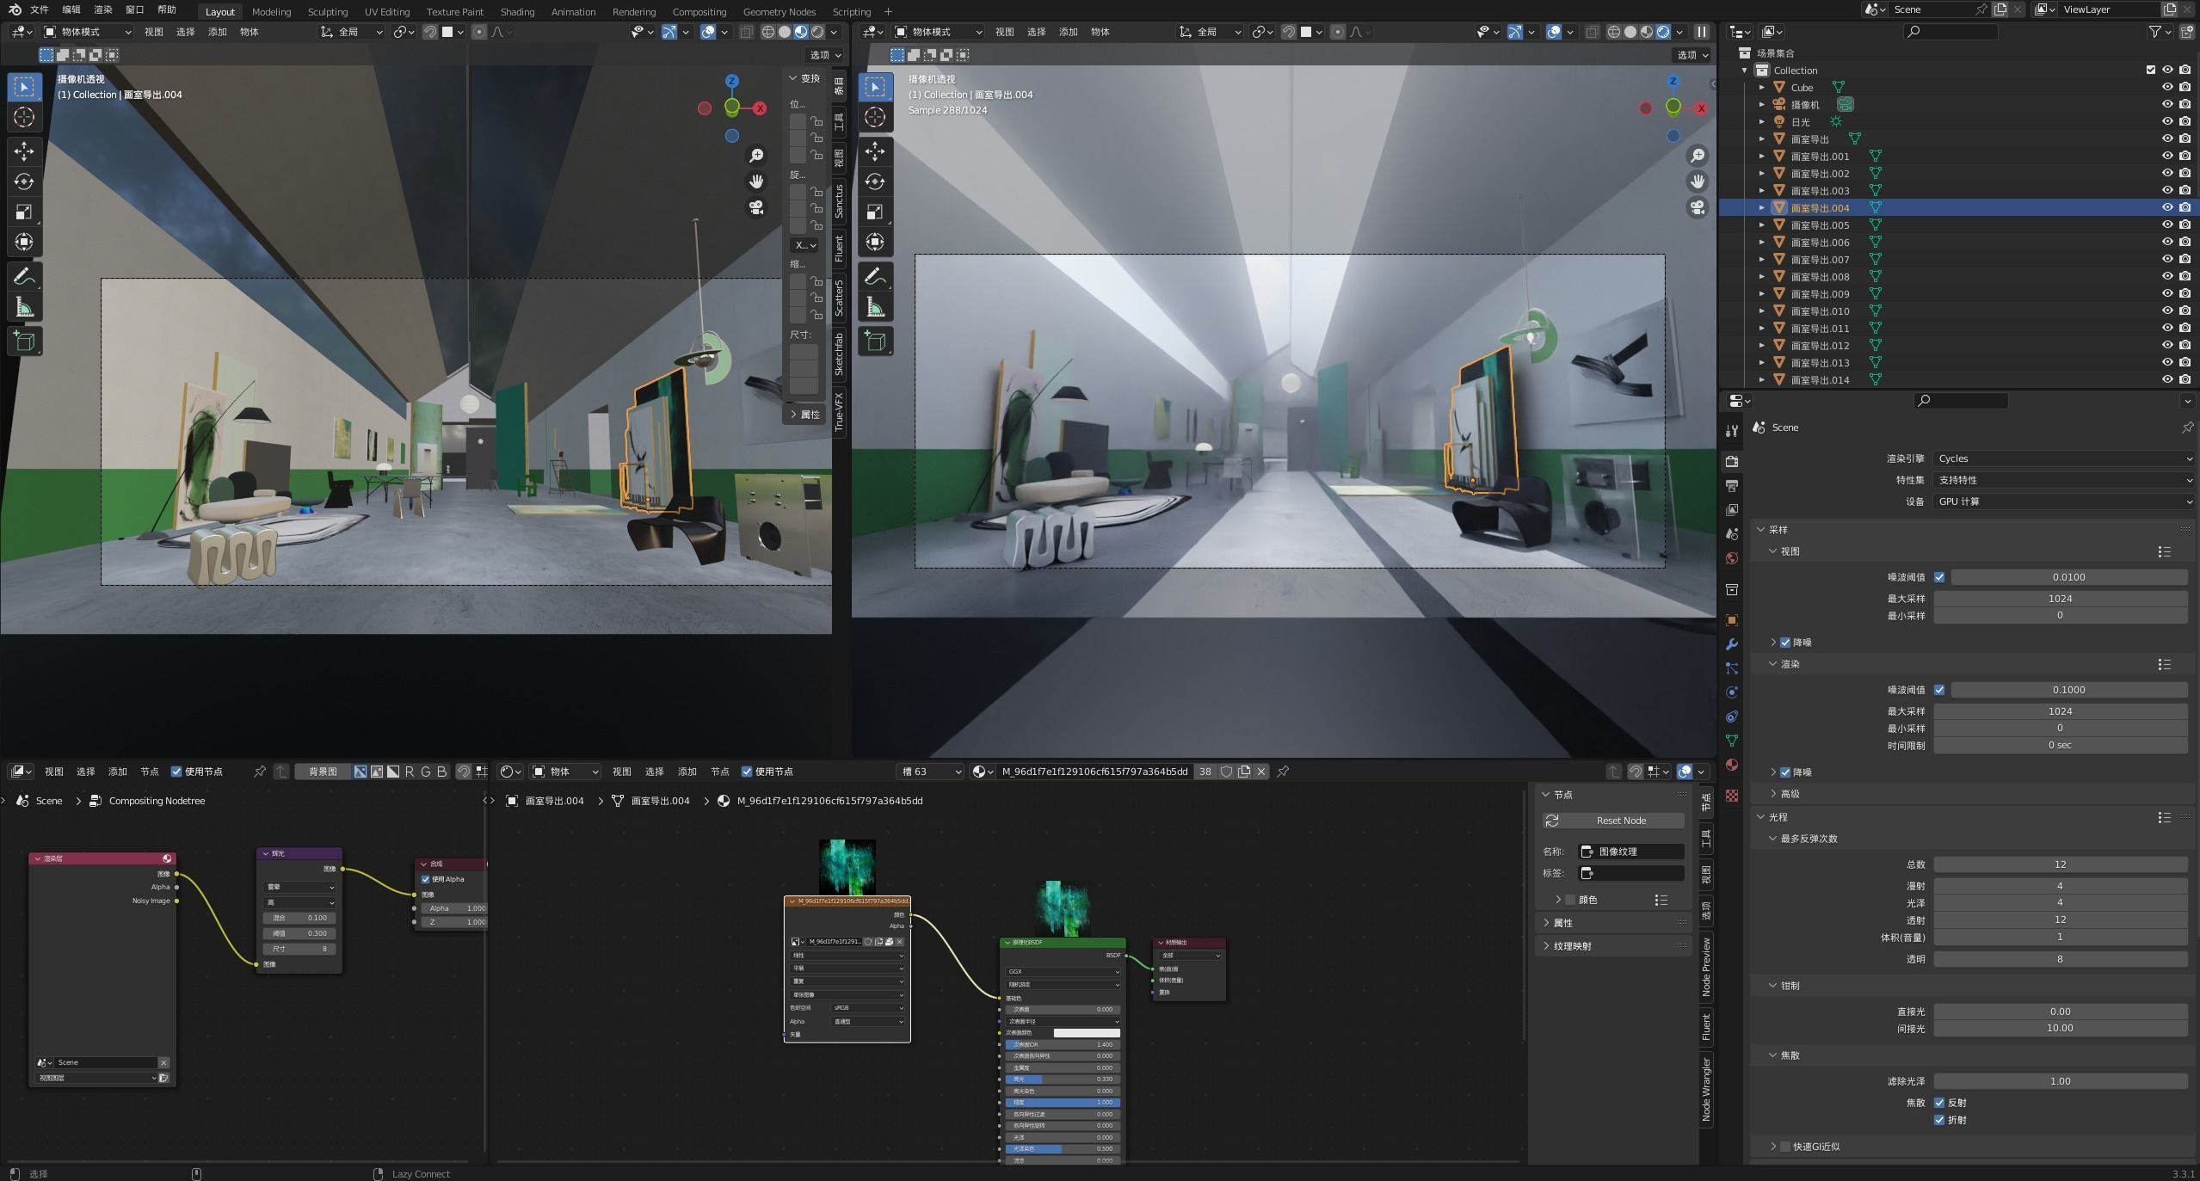Select the Scale tool in left viewport
This screenshot has width=2200, height=1181.
(x=24, y=212)
